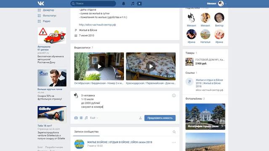Open the Жилье и отдых в Ейске 2018 link
The width and height of the screenshot is (269, 151).
[x=209, y=83]
